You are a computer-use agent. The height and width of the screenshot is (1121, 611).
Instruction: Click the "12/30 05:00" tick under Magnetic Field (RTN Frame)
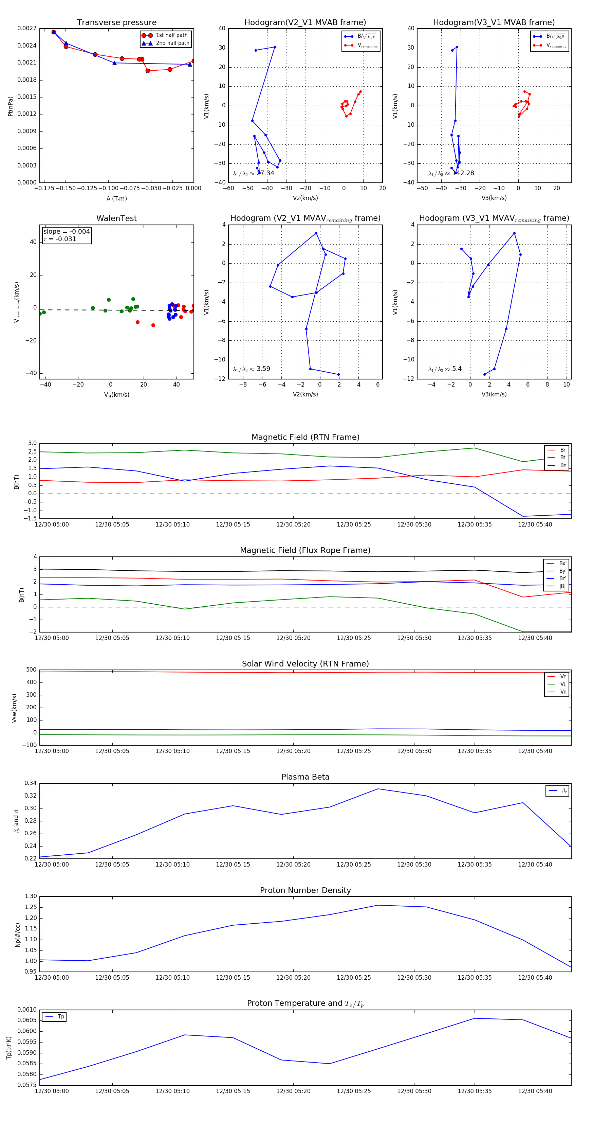[52, 524]
